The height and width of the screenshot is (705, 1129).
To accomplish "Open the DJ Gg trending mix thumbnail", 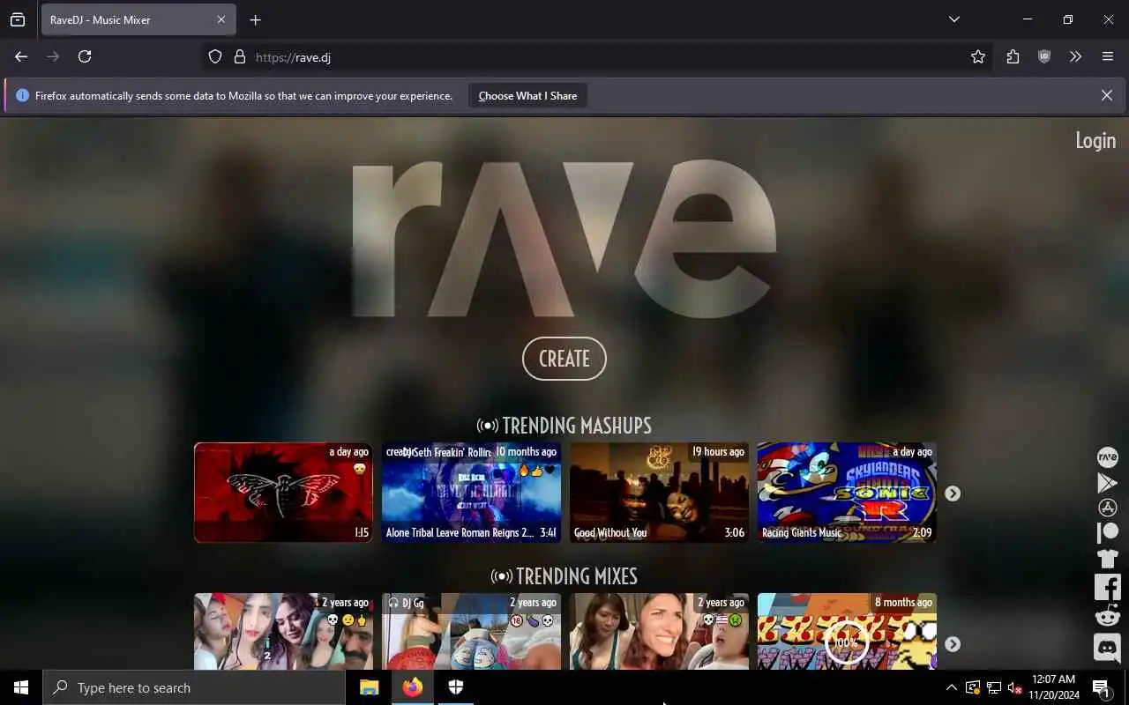I will pyautogui.click(x=471, y=632).
